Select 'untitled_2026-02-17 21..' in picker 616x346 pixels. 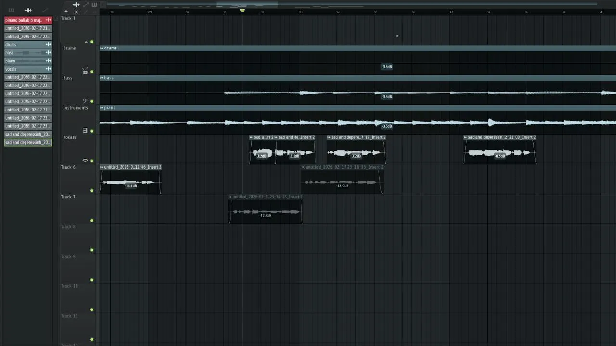28,28
